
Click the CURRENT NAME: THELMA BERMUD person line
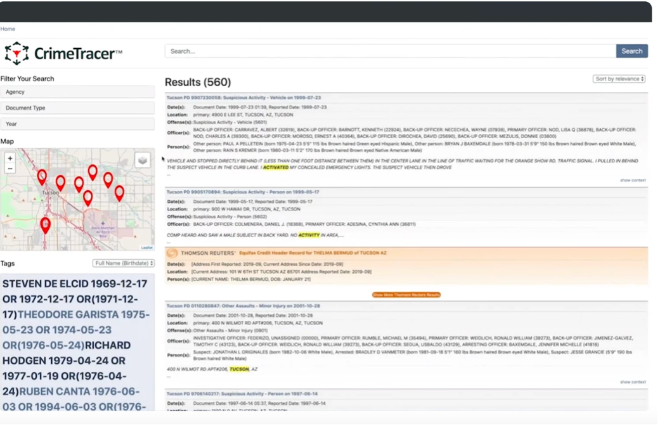click(251, 280)
